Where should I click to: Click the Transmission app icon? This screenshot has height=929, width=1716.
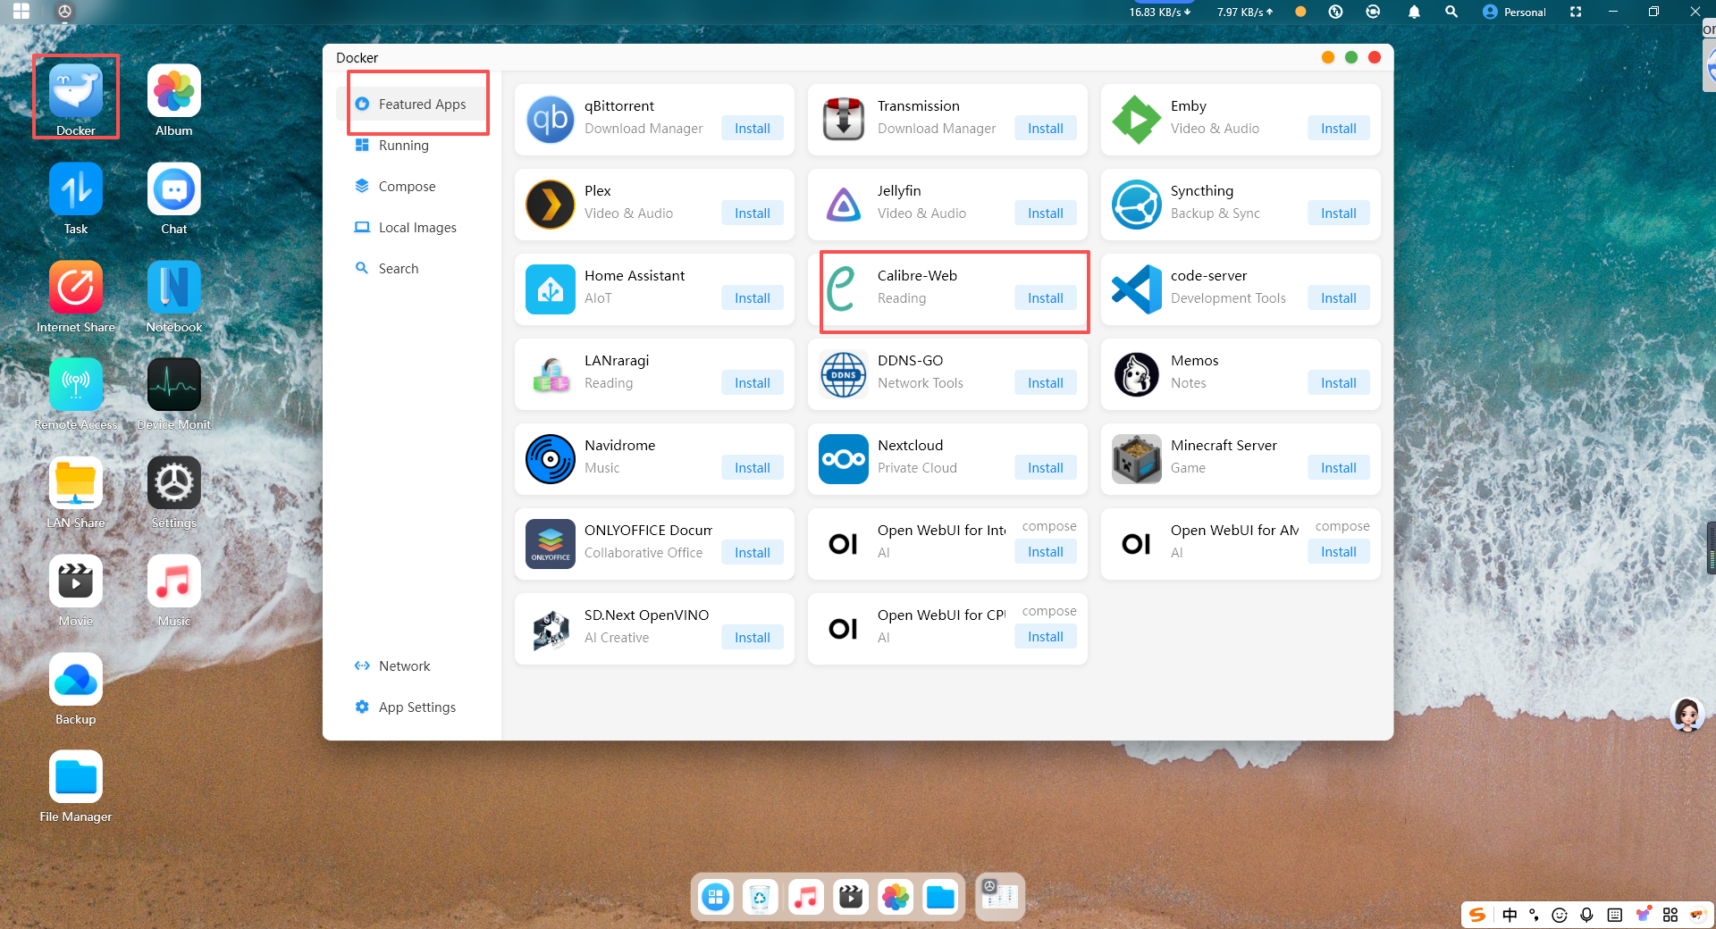pos(844,120)
